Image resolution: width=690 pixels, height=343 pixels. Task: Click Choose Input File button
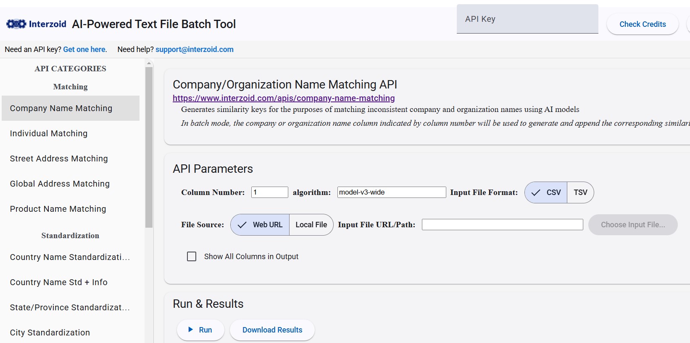(633, 225)
